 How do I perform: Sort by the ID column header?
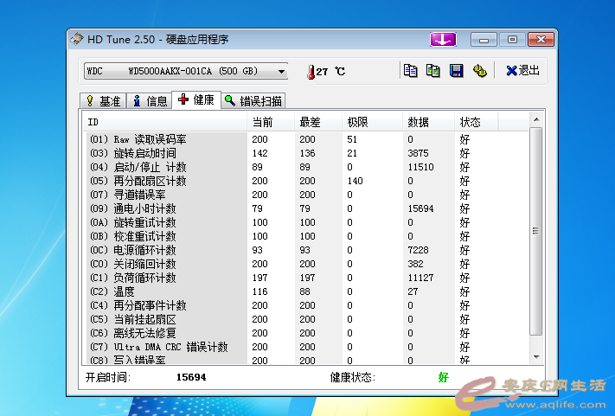tap(164, 122)
